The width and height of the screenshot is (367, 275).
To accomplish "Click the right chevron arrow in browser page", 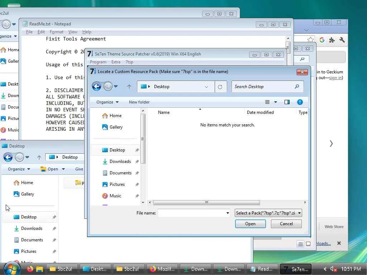I will (331, 144).
